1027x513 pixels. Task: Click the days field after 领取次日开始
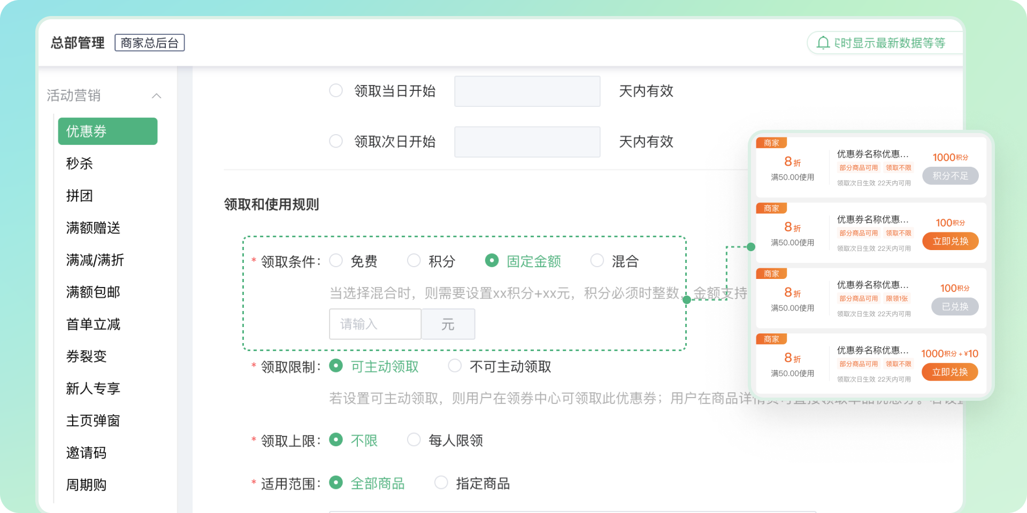[x=527, y=142]
